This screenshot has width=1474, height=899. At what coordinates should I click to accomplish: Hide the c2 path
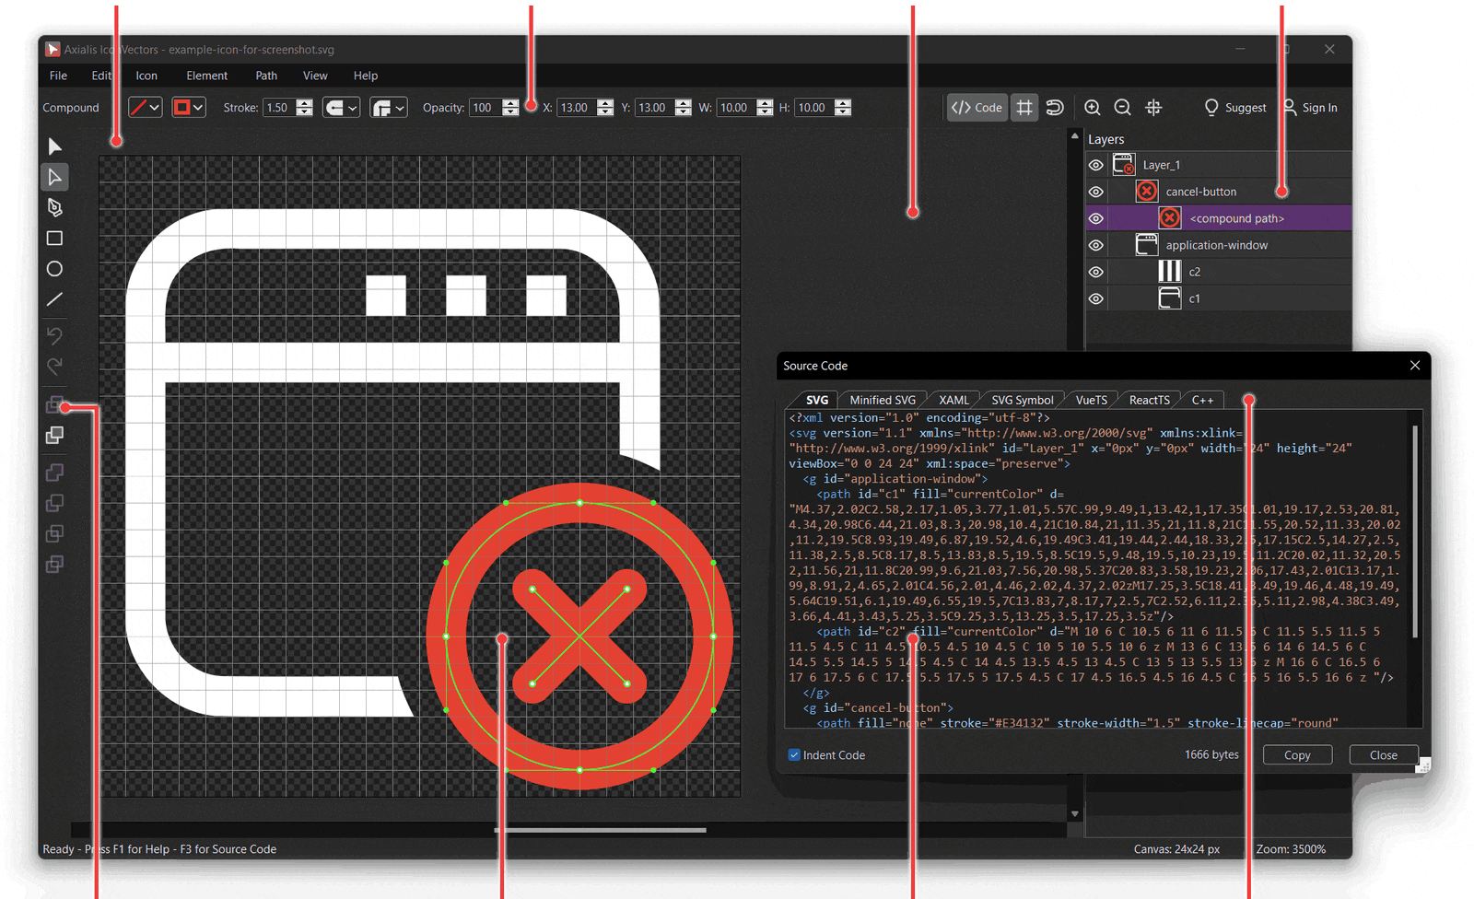tap(1095, 272)
